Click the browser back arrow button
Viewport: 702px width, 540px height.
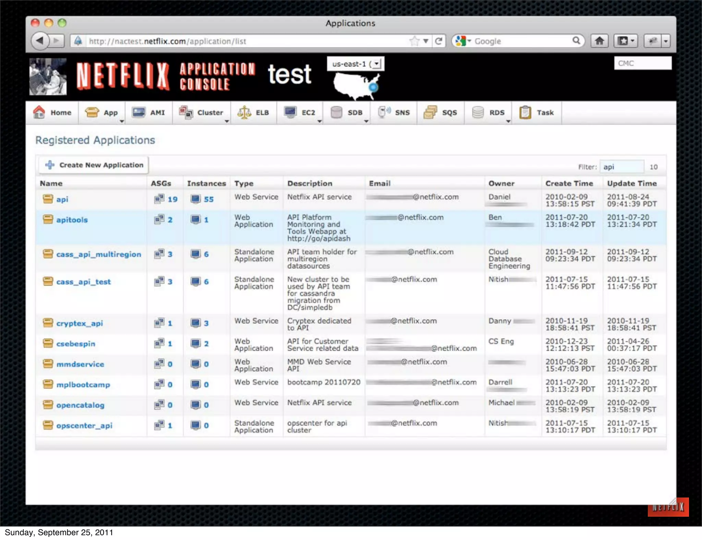(40, 41)
